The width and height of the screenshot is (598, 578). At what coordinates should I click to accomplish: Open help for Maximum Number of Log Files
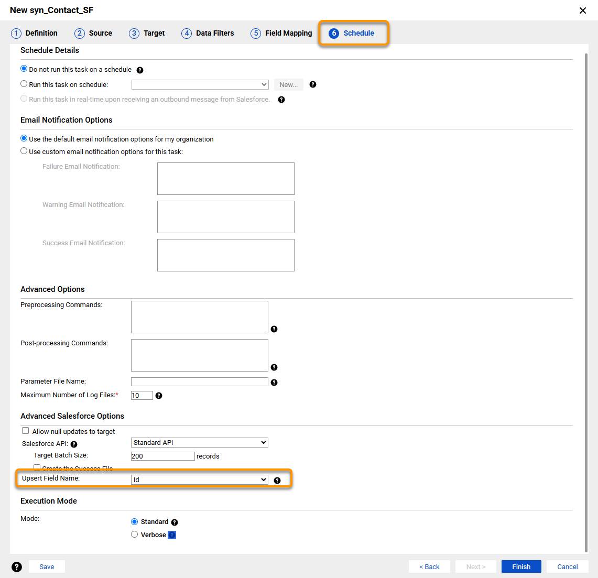pyautogui.click(x=159, y=396)
